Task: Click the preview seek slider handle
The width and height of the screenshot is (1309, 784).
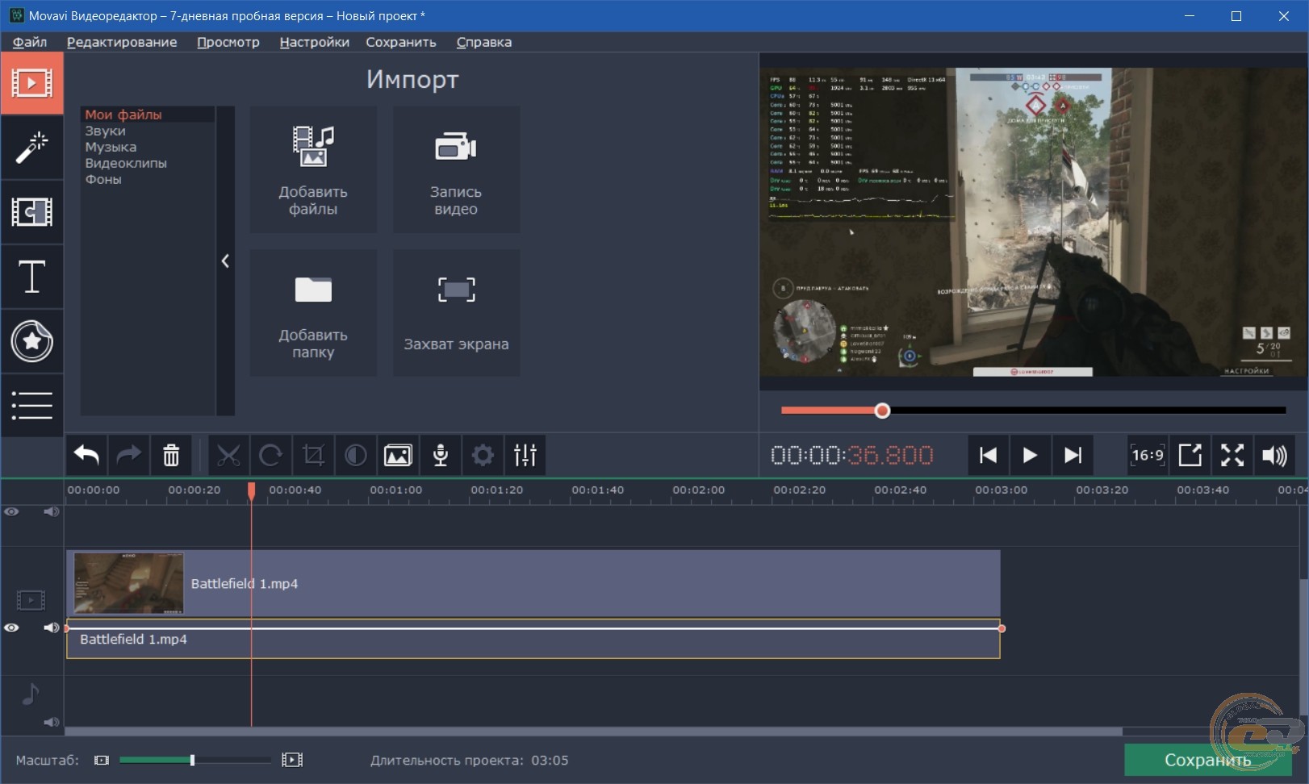Action: [x=882, y=411]
